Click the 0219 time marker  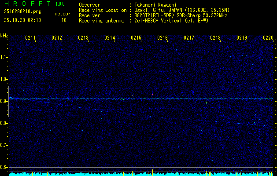pos(242,38)
